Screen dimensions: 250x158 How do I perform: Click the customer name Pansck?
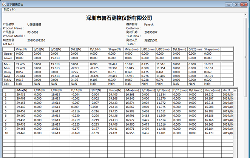pyautogui.click(x=149, y=25)
